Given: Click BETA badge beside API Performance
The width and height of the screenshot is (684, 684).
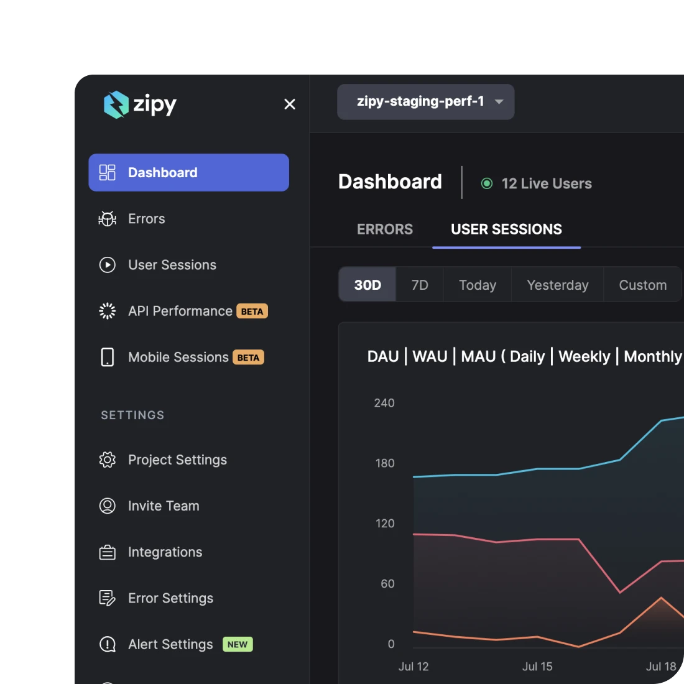Looking at the screenshot, I should pos(252,312).
